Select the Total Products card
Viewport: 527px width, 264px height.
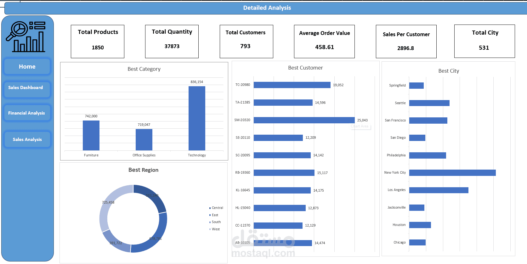click(x=98, y=42)
